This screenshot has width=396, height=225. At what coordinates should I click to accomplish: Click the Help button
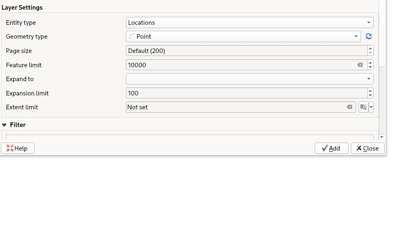pyautogui.click(x=17, y=148)
